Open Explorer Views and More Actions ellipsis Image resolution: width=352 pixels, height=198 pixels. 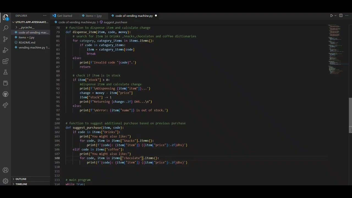tap(45, 16)
